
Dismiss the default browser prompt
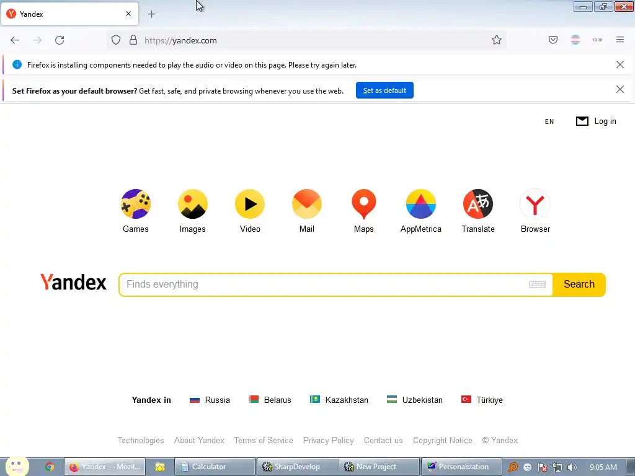[620, 89]
